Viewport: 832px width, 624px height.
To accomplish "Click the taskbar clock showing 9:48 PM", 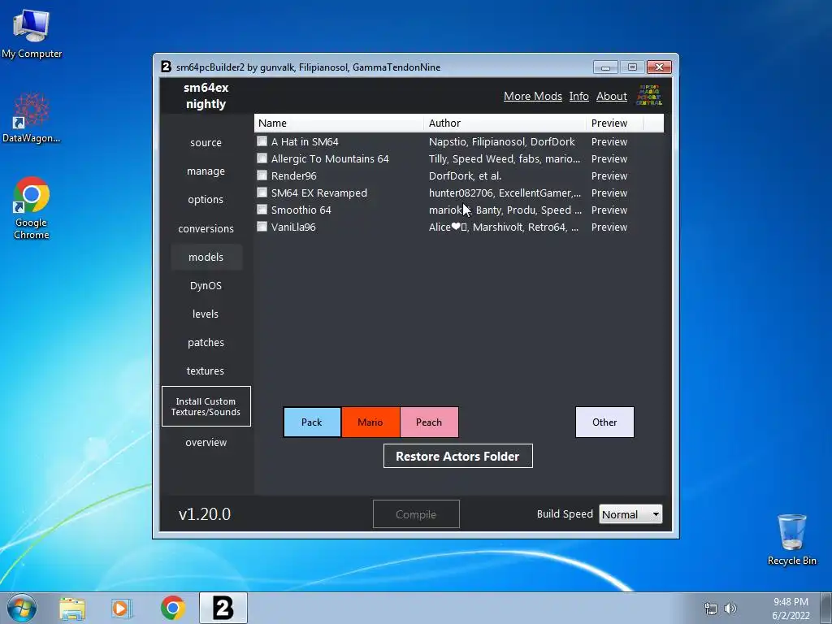I will (x=791, y=609).
